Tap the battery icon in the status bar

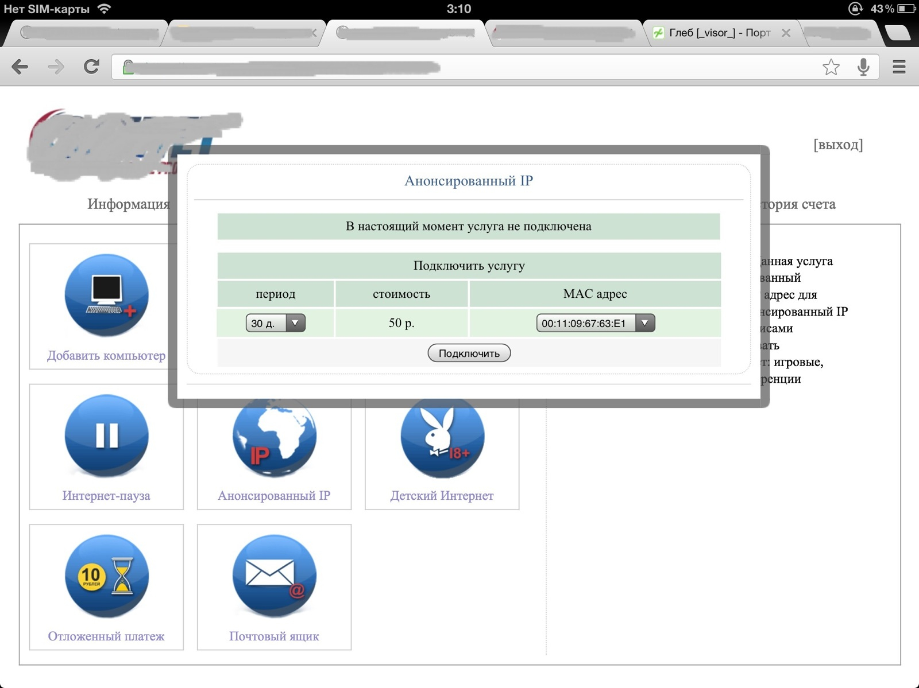907,9
